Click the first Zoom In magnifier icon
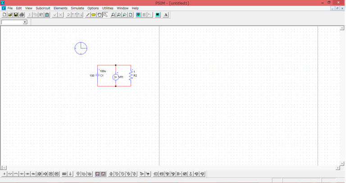 click(113, 15)
